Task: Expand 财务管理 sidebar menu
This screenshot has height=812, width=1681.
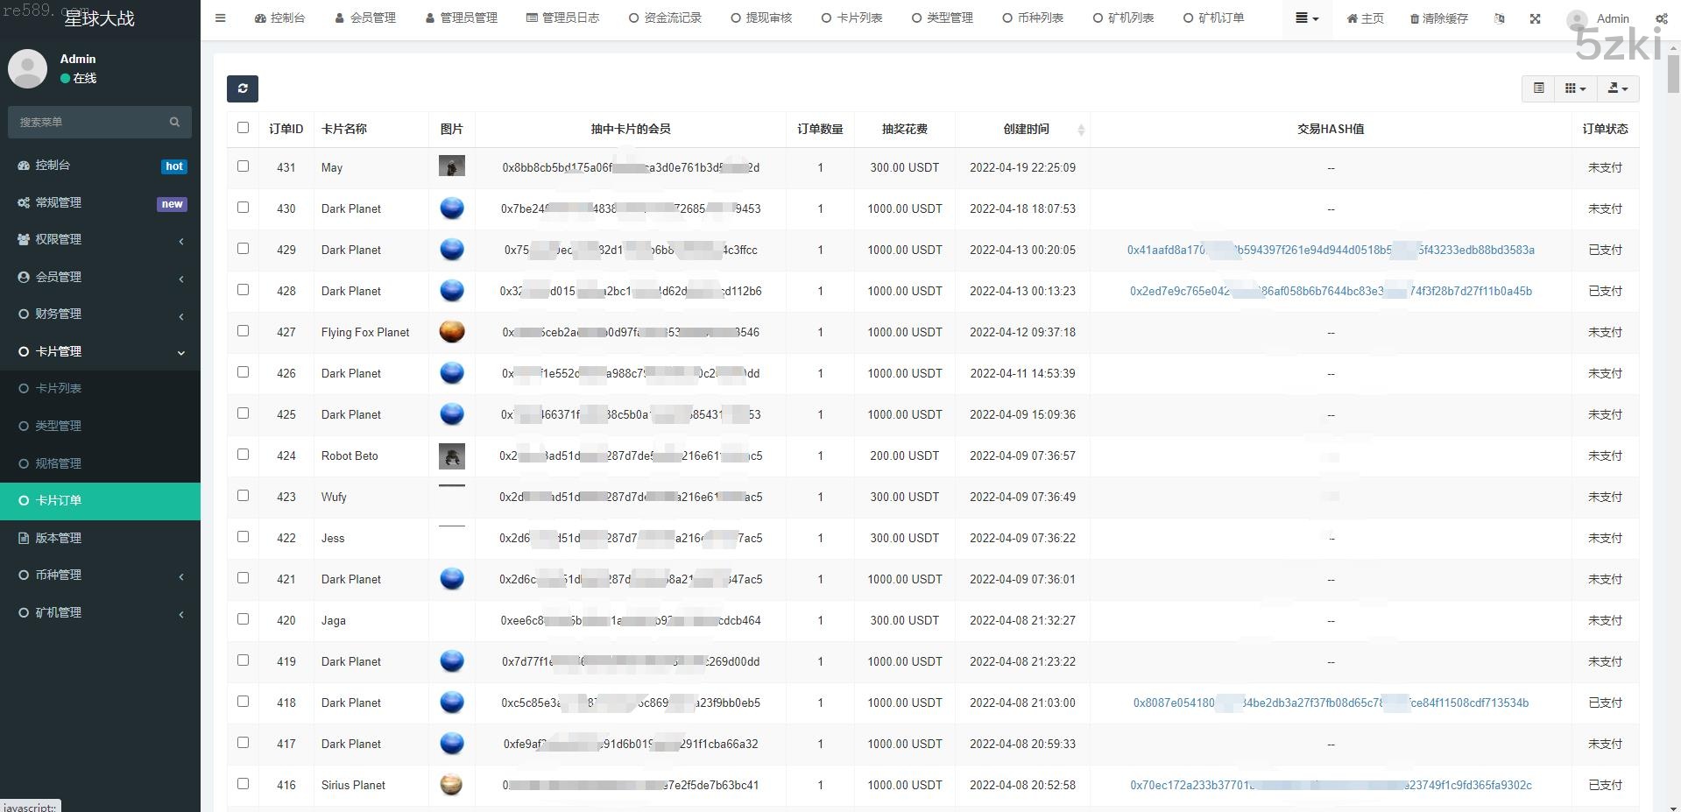Action: click(100, 314)
